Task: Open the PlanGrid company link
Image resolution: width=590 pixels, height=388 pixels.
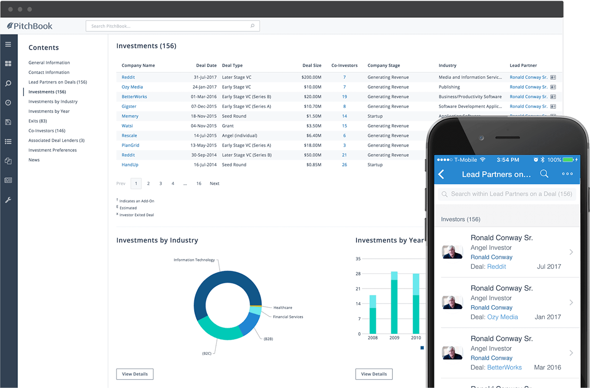Action: click(131, 145)
